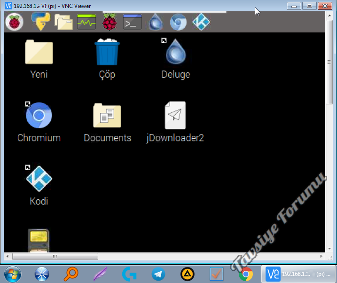This screenshot has width=337, height=283.
Task: Select the jDownloader2 desktop file
Action: [175, 122]
